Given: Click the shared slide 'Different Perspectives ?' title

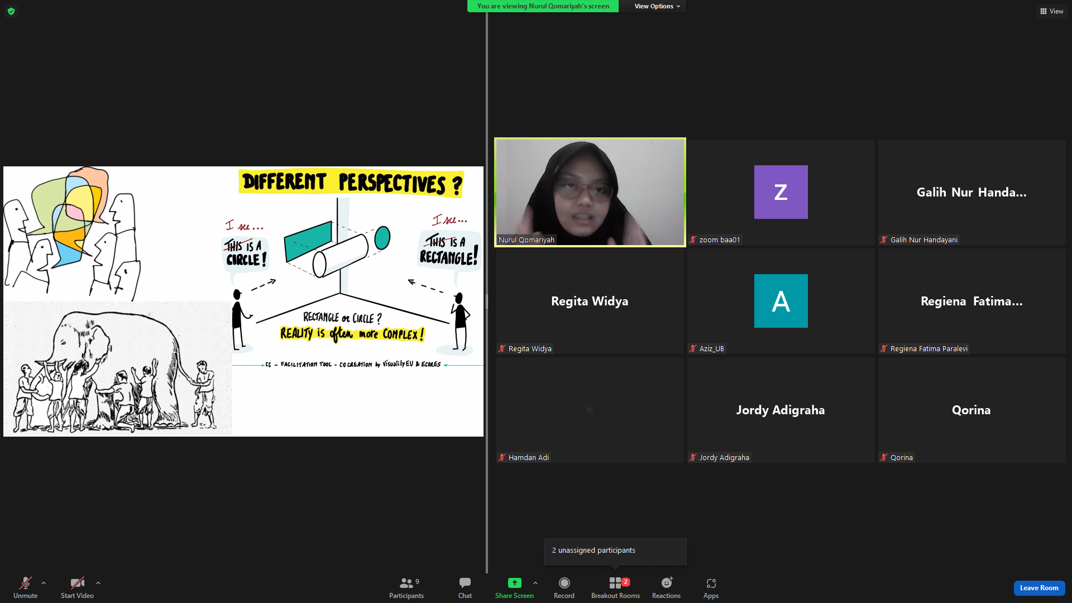Looking at the screenshot, I should [x=352, y=183].
